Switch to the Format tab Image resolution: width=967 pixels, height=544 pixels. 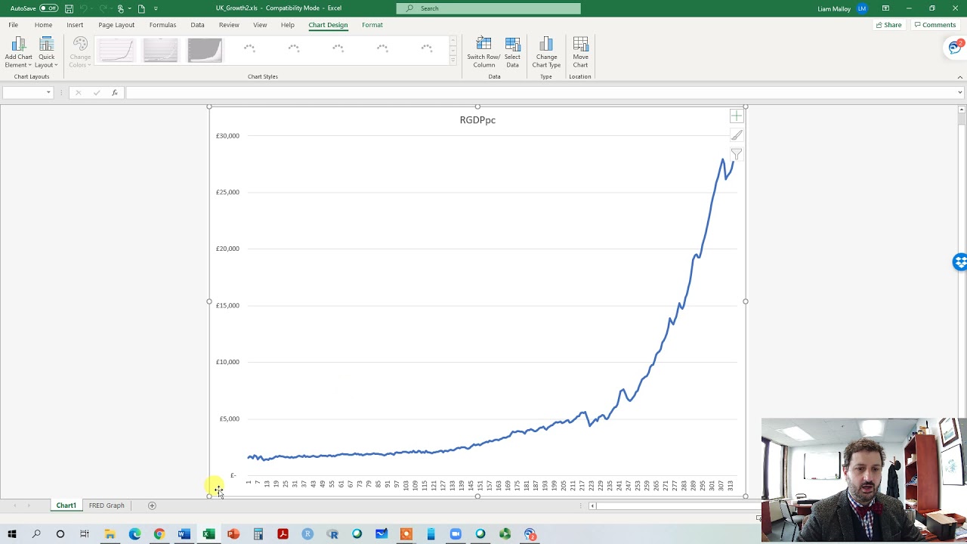tap(372, 25)
